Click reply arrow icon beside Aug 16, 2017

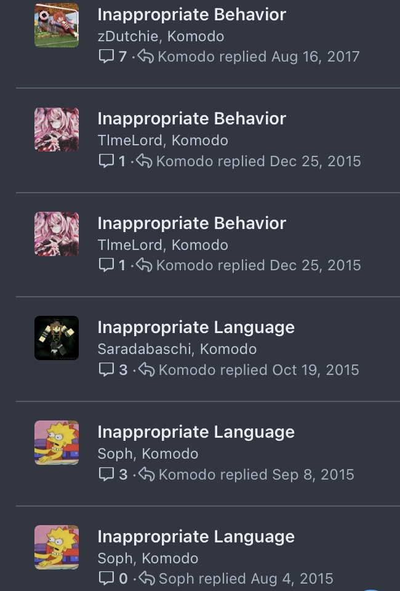pos(145,57)
